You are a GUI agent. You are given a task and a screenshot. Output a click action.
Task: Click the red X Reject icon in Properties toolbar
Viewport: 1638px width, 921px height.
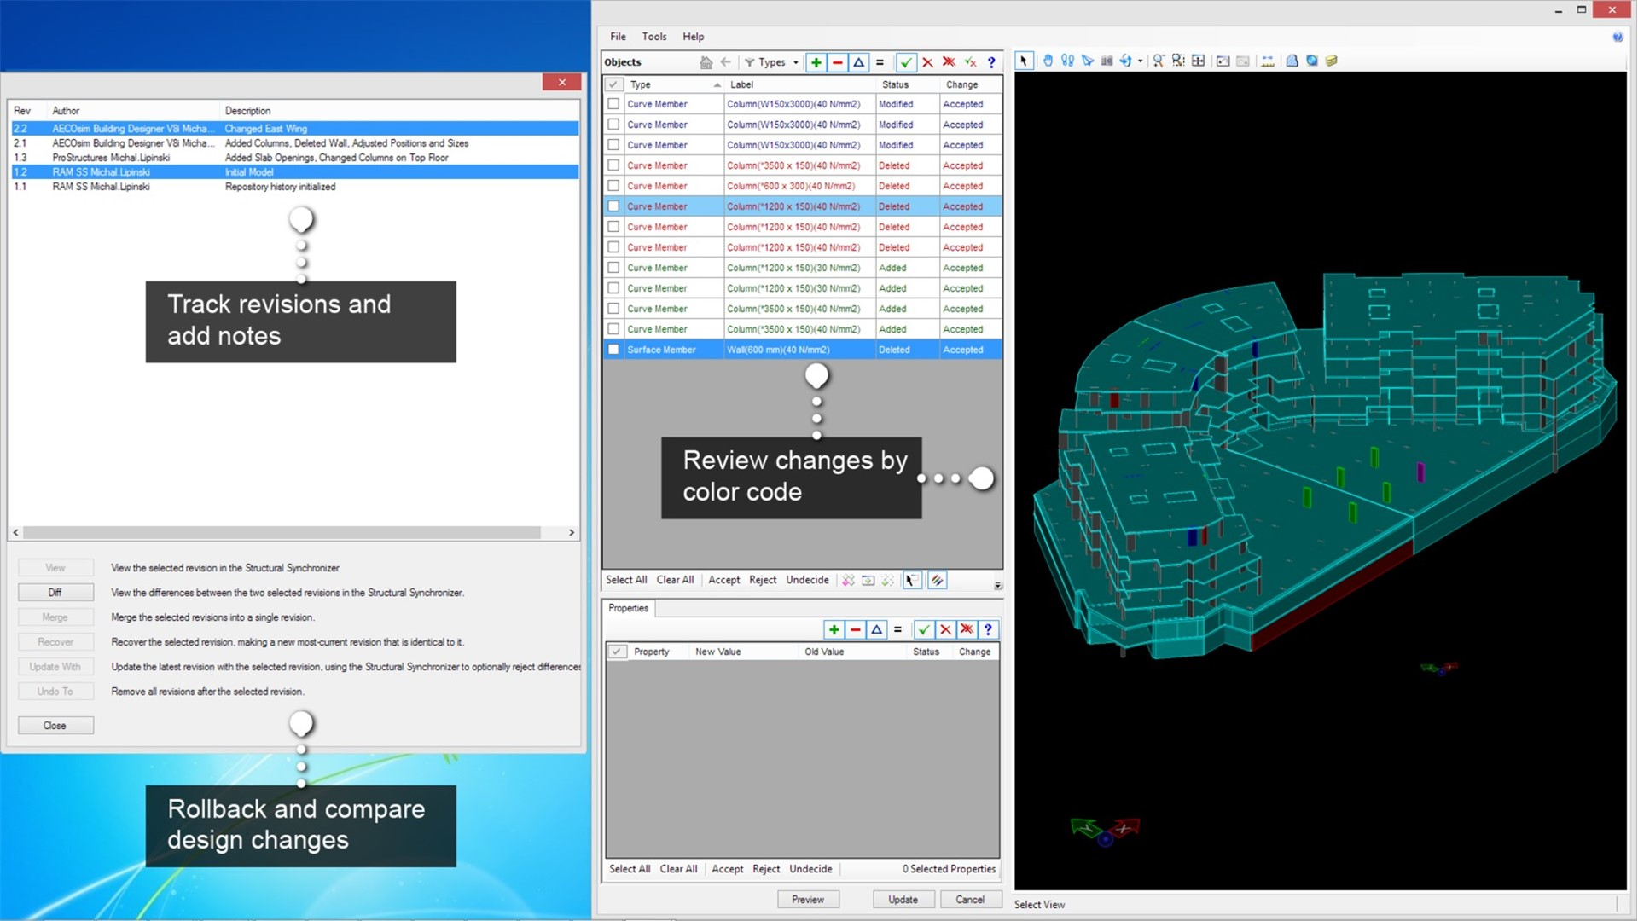pos(944,628)
